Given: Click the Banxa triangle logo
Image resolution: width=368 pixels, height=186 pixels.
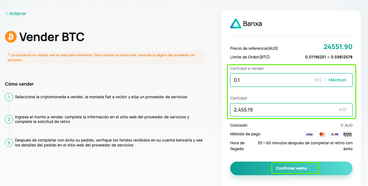Looking at the screenshot, I should [235, 24].
